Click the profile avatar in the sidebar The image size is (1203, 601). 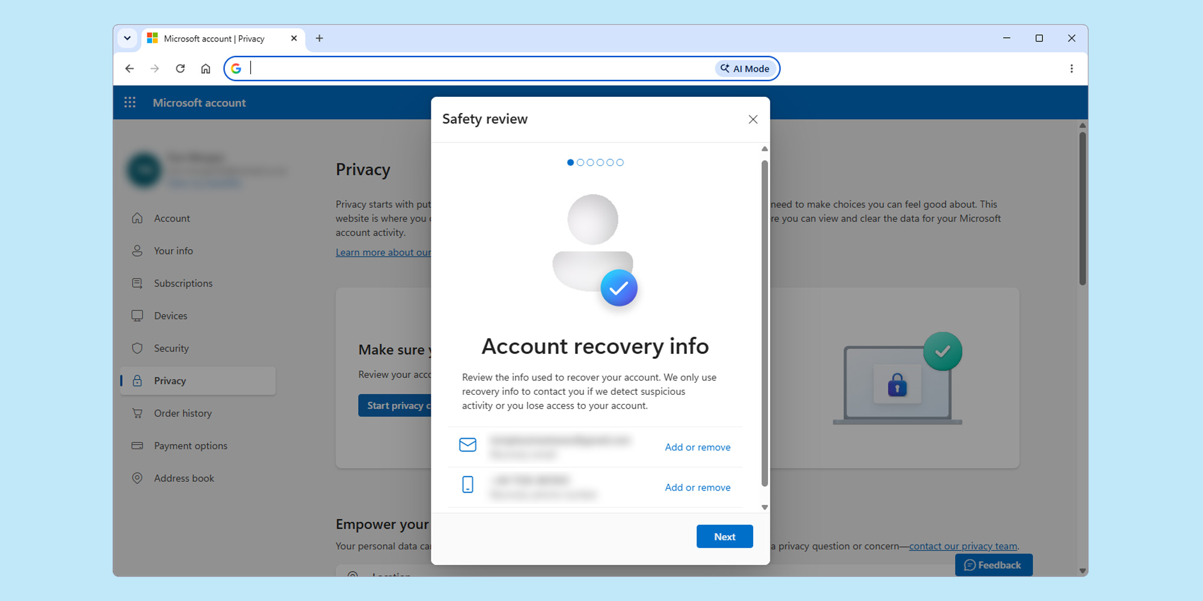pyautogui.click(x=144, y=169)
